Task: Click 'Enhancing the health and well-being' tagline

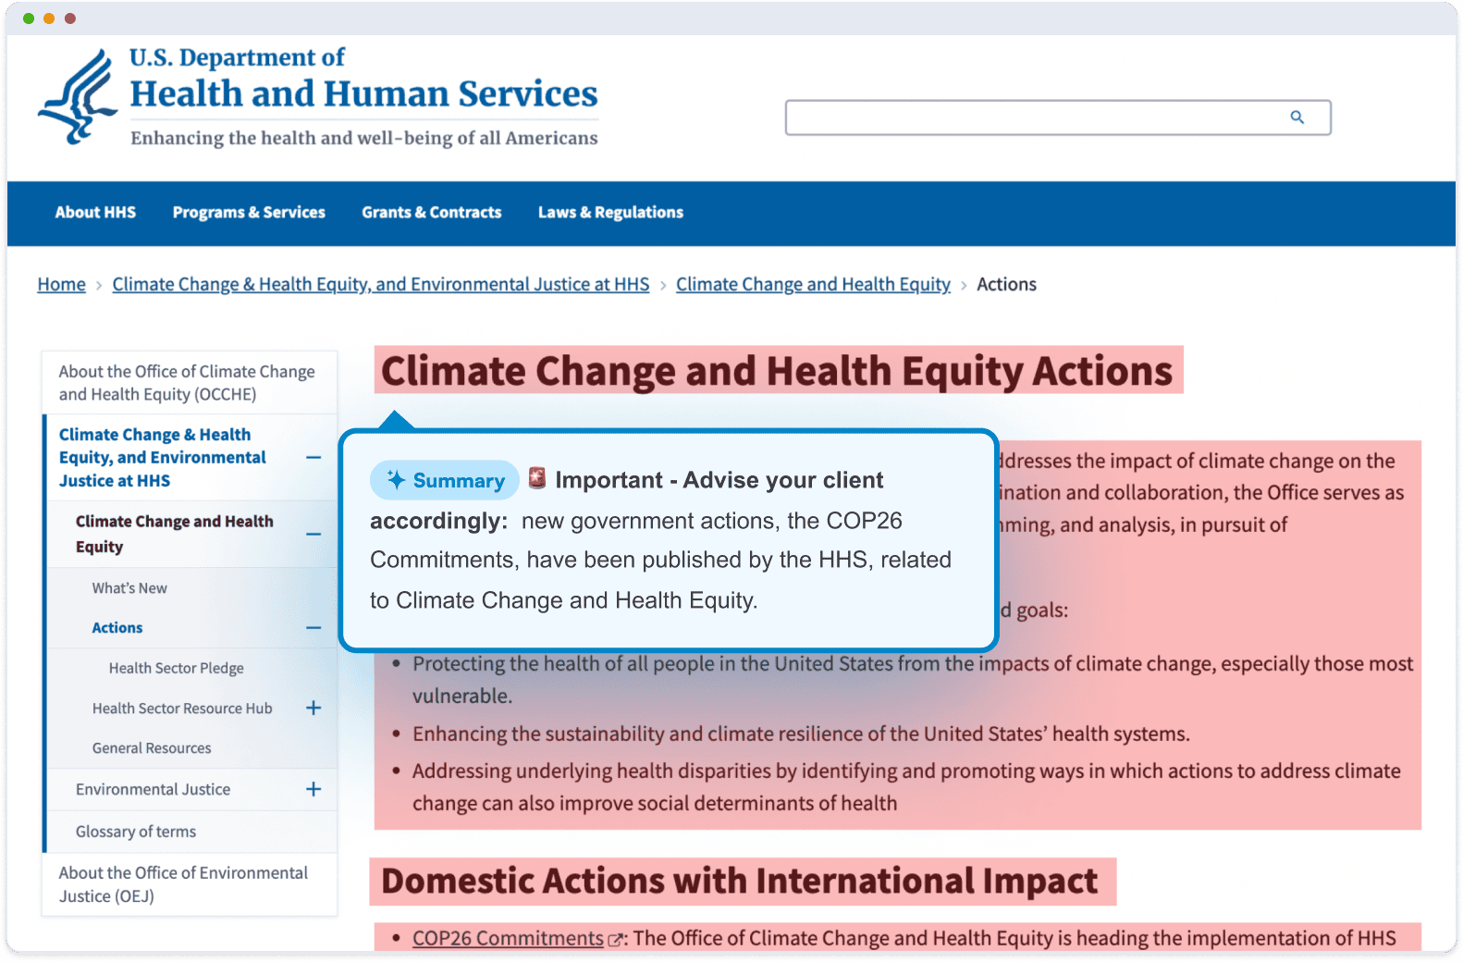Action: coord(364,138)
